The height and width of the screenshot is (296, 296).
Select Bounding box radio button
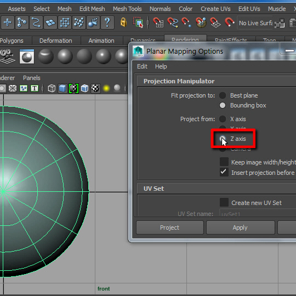click(x=223, y=105)
